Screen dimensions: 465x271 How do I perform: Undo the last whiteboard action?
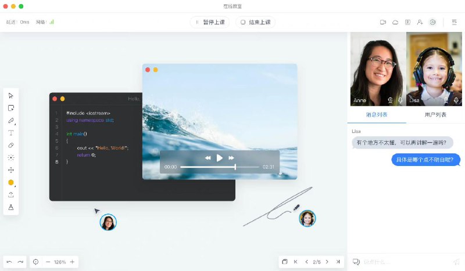9,262
